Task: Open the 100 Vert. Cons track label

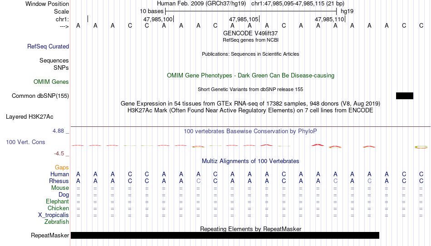Action: click(25, 142)
